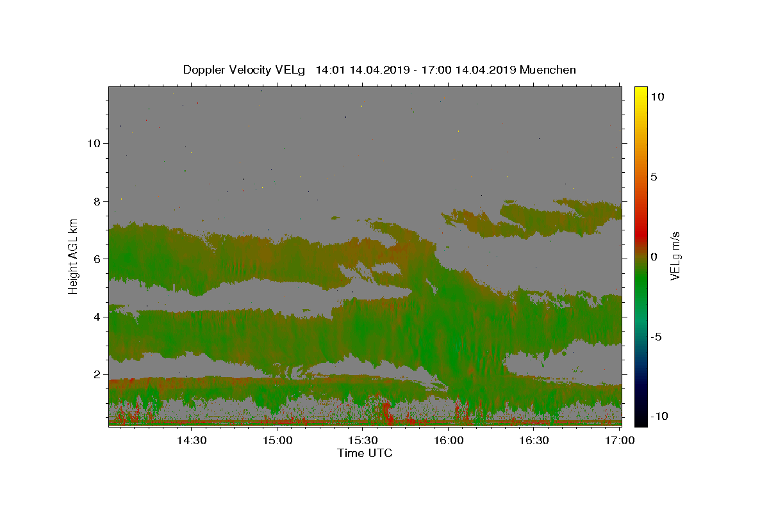Click the height tick label 2

(x=98, y=374)
